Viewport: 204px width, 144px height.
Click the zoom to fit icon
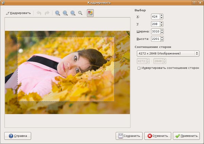80,13
